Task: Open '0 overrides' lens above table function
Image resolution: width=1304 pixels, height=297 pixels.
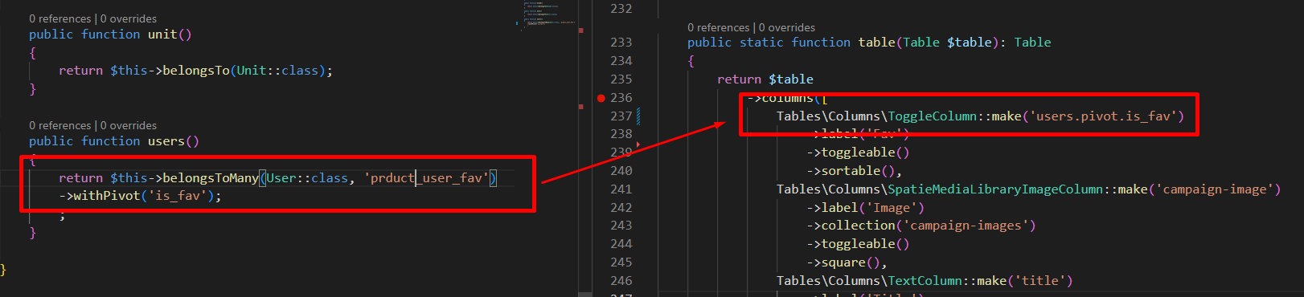Action: 787,27
